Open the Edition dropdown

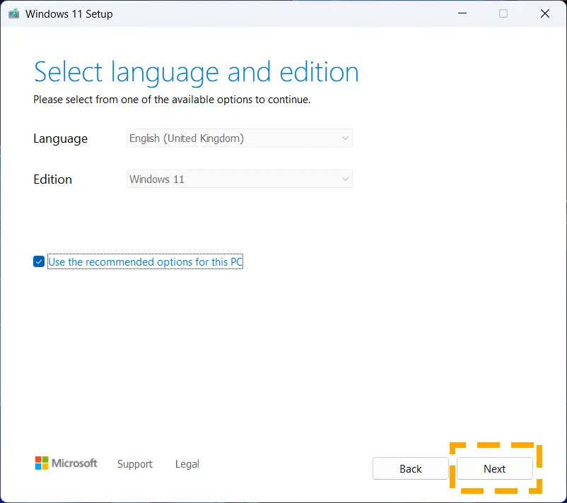(x=240, y=179)
